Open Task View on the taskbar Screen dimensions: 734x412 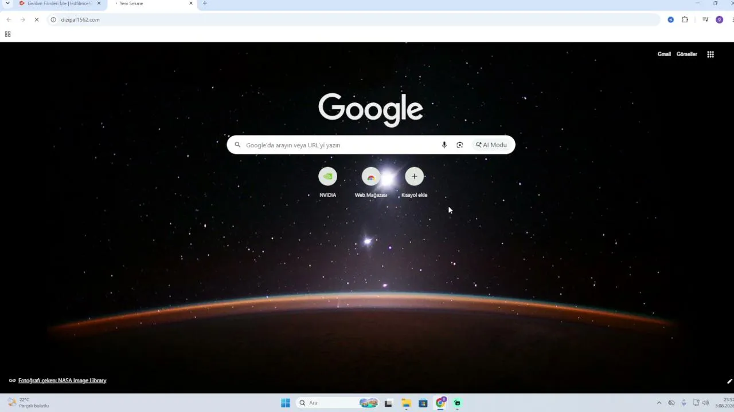tap(388, 403)
